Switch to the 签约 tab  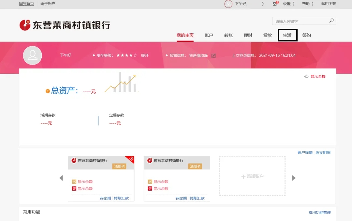tap(307, 35)
